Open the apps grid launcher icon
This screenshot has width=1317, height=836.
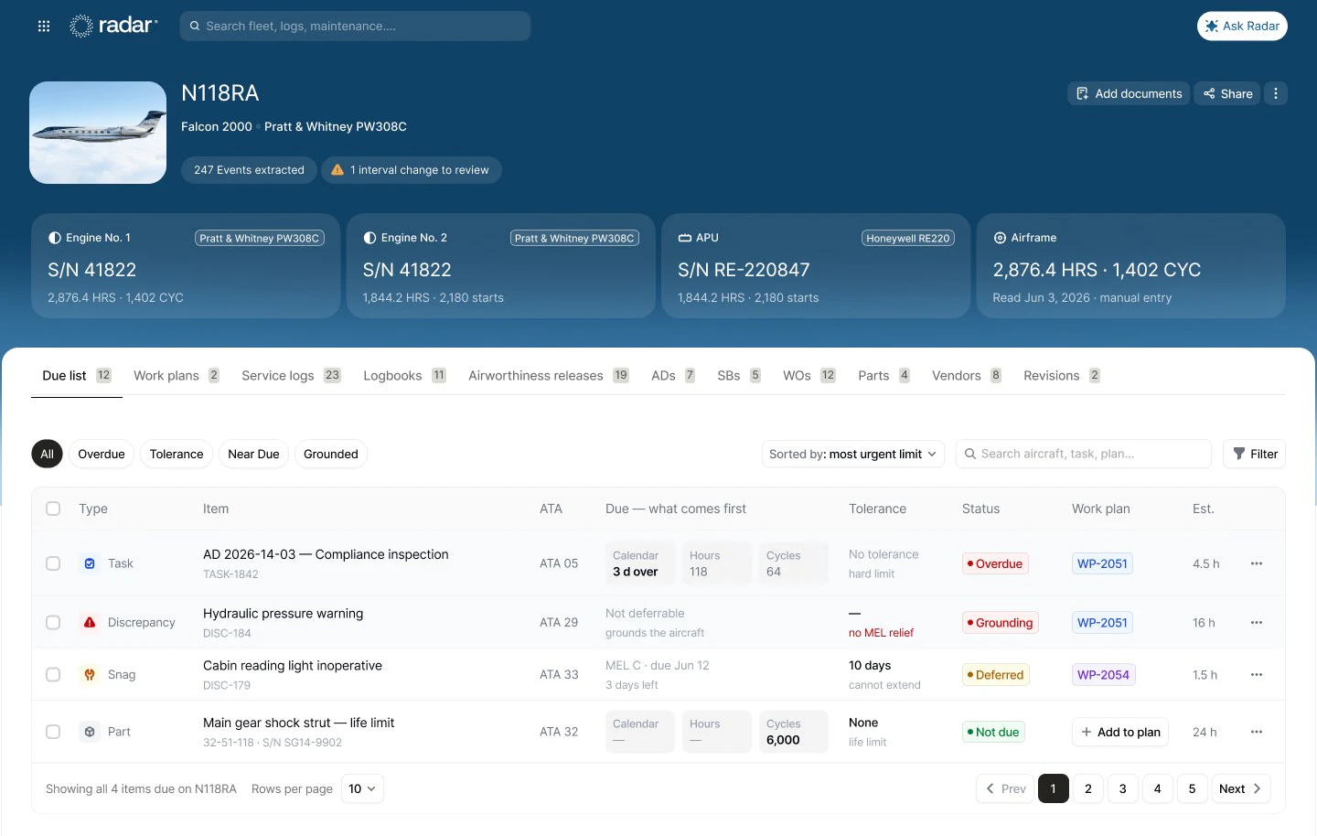pyautogui.click(x=44, y=27)
